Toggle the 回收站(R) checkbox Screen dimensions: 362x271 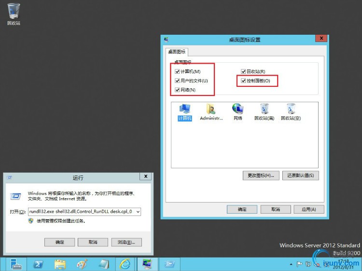click(x=243, y=71)
